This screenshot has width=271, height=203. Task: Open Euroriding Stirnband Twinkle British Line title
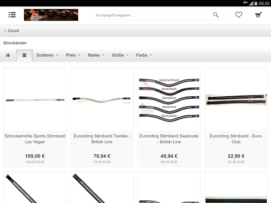pyautogui.click(x=102, y=139)
